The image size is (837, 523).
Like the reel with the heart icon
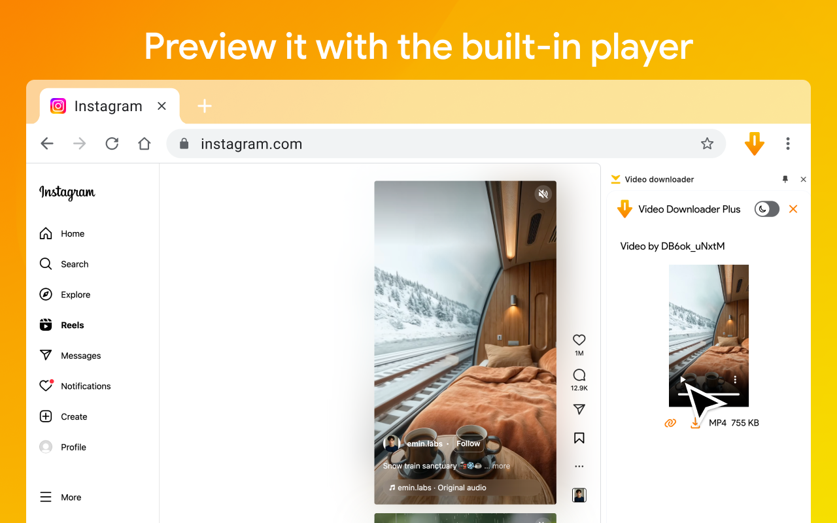[579, 340]
